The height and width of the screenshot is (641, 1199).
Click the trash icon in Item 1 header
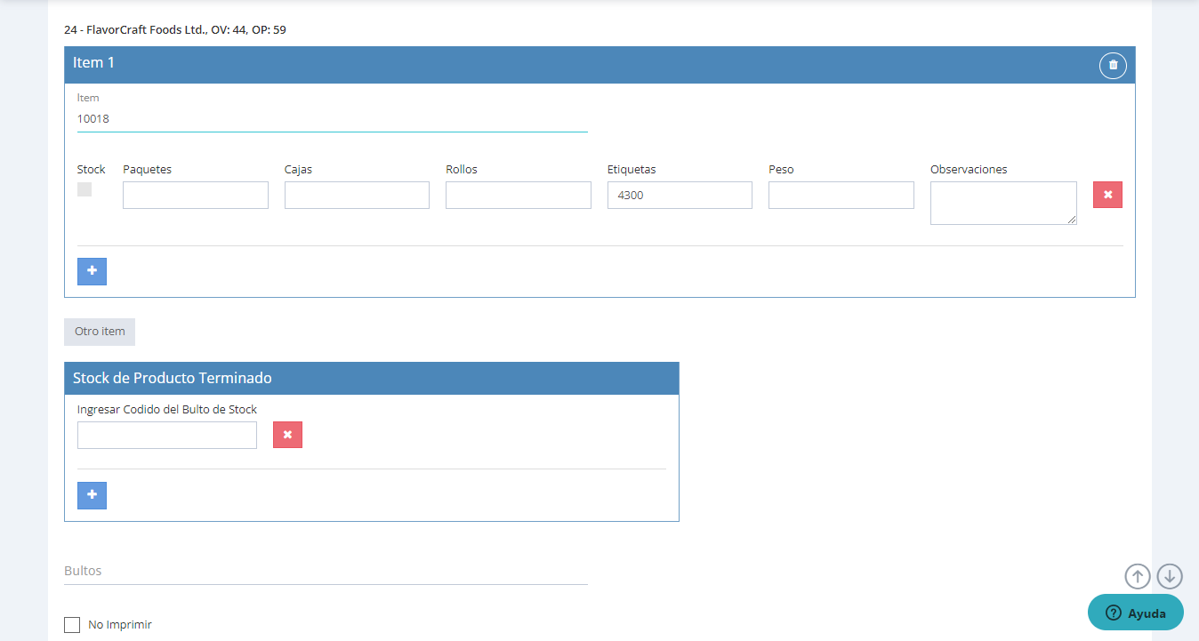[x=1113, y=65]
